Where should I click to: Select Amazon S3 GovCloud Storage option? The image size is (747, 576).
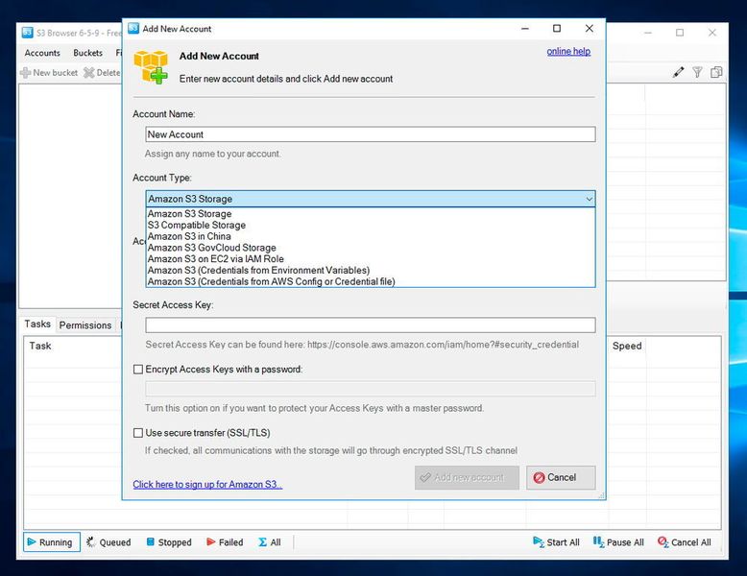click(x=371, y=248)
